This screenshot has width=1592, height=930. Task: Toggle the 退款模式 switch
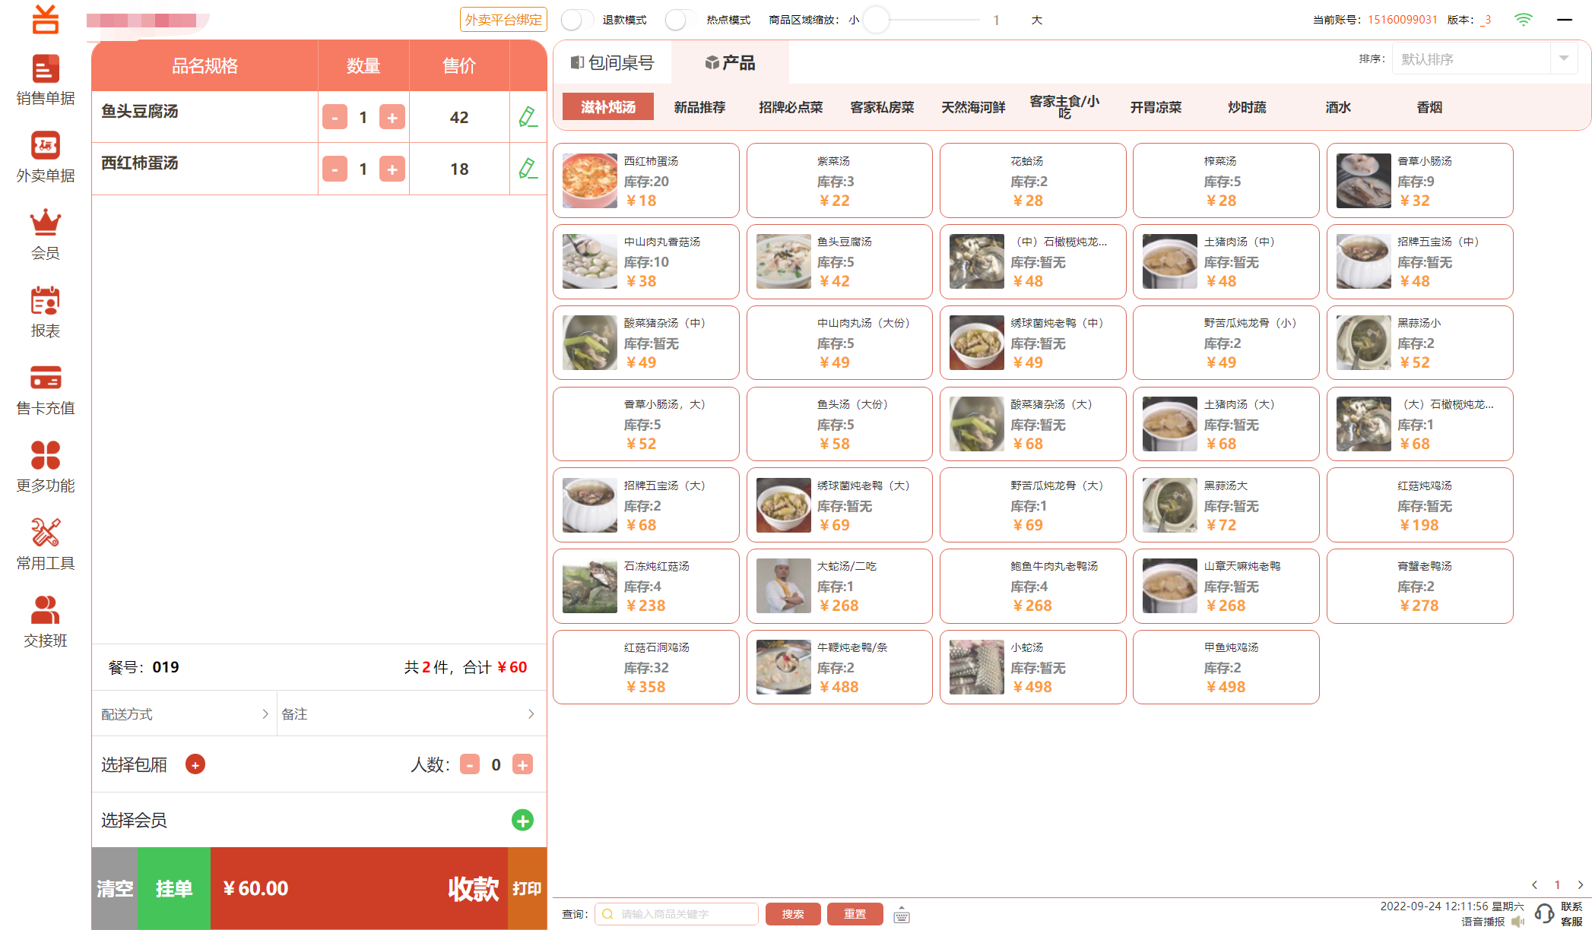click(577, 20)
